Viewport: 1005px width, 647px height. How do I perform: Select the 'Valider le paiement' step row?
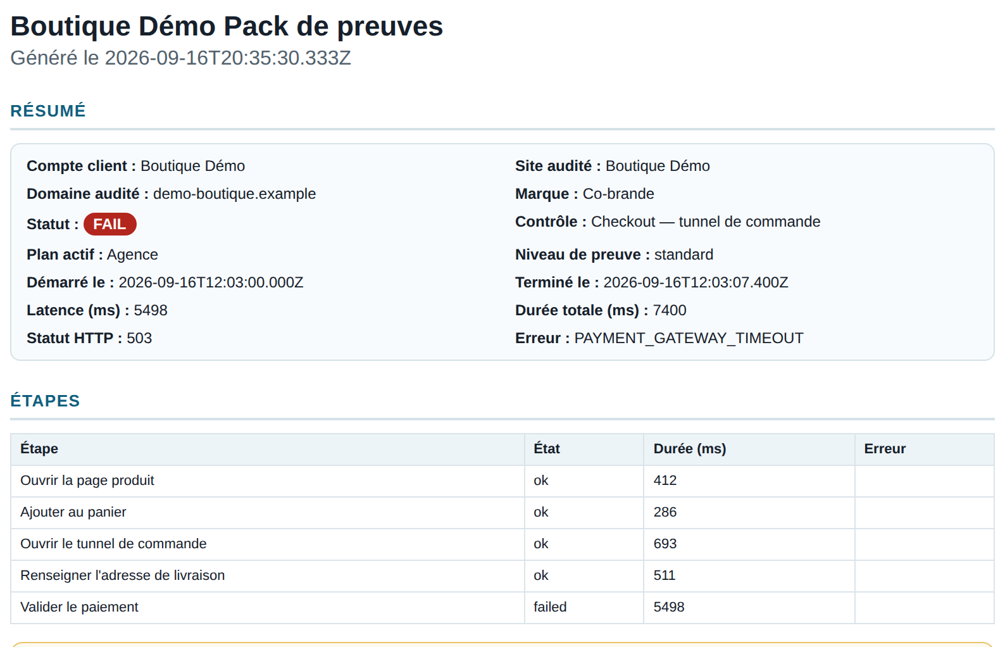point(502,608)
